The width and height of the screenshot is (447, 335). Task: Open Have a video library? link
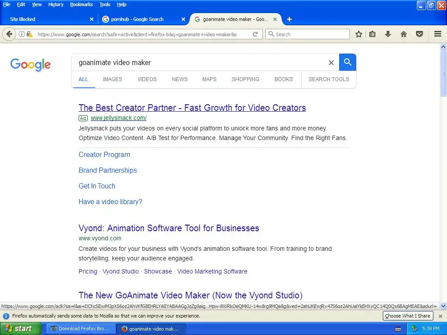(x=110, y=202)
